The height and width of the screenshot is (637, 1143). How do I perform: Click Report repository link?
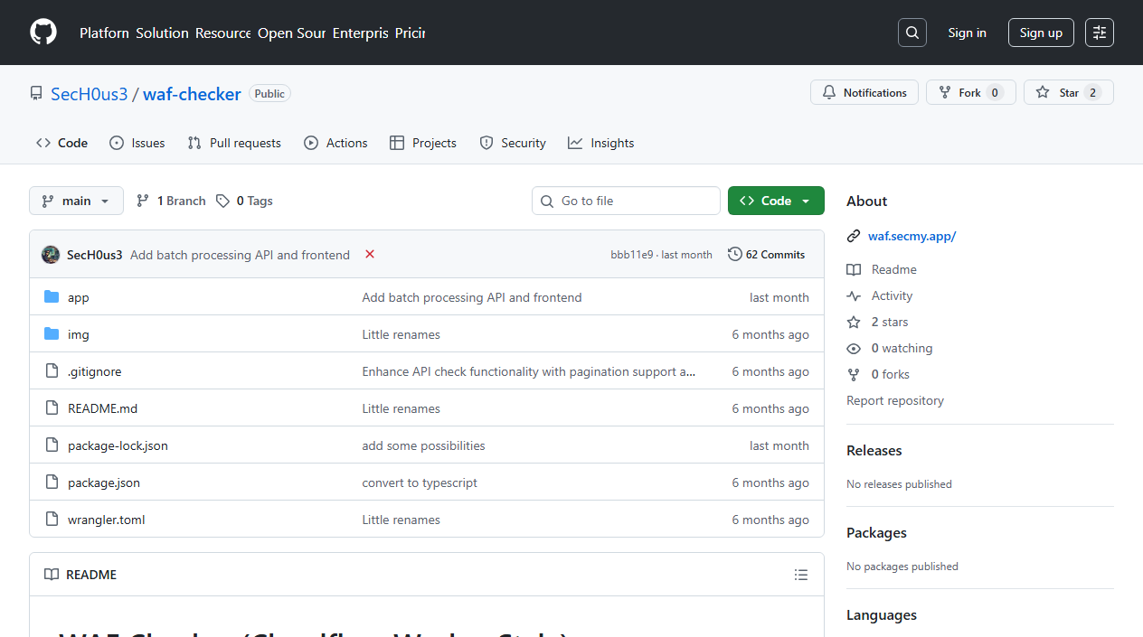pyautogui.click(x=895, y=400)
